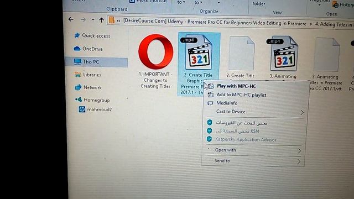The height and width of the screenshot is (199, 354).
Task: Go forward with the right arrow
Action: tap(83, 20)
